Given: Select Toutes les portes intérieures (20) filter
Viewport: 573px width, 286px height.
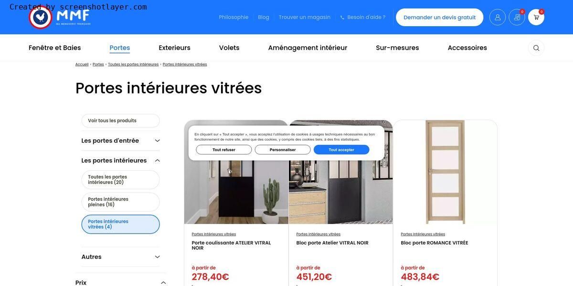Looking at the screenshot, I should (120, 180).
